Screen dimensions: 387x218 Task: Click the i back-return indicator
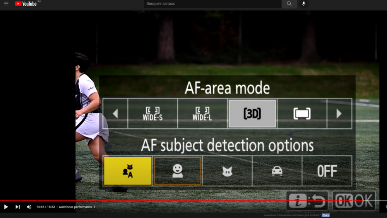coord(307,201)
